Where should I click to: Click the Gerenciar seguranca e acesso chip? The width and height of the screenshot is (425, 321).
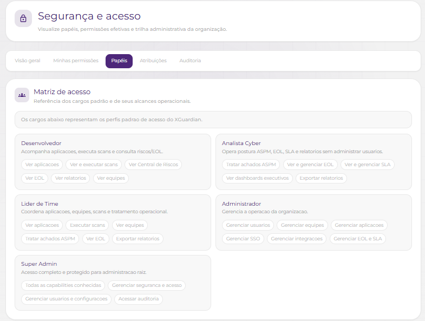pos(147,285)
